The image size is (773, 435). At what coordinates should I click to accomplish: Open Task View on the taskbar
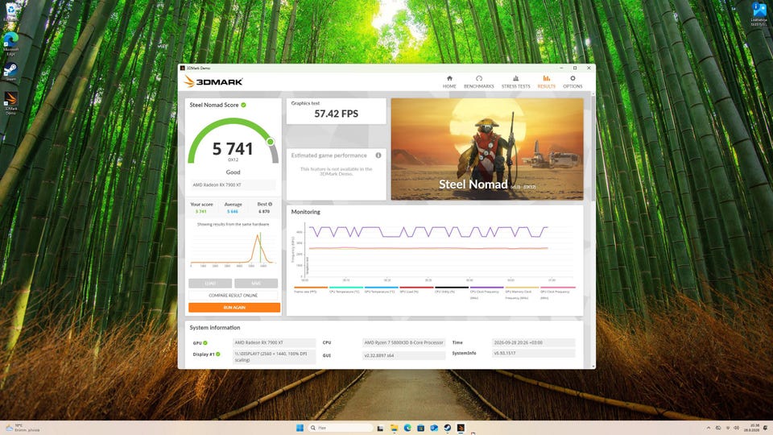tap(381, 428)
